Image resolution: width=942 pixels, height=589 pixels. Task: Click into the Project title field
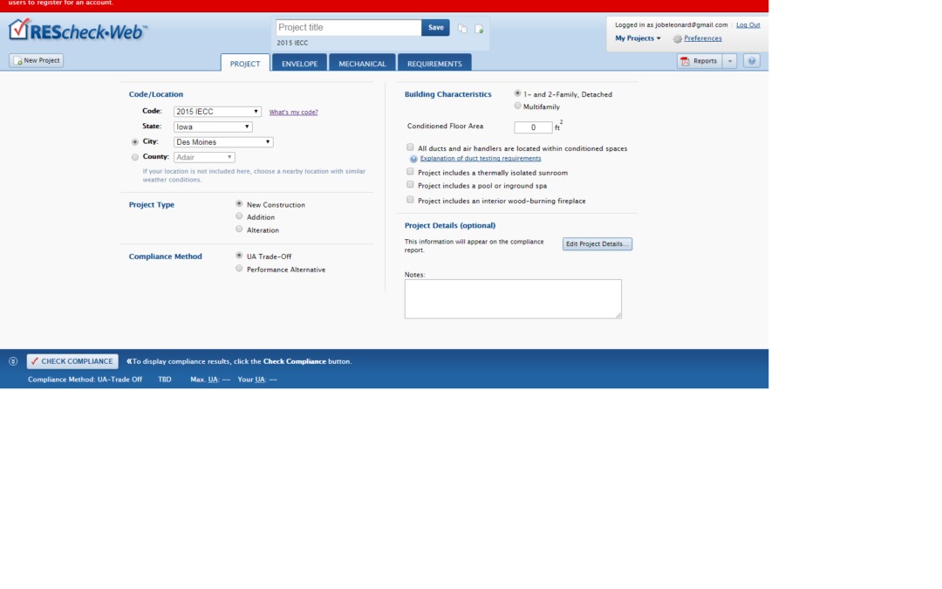348,28
